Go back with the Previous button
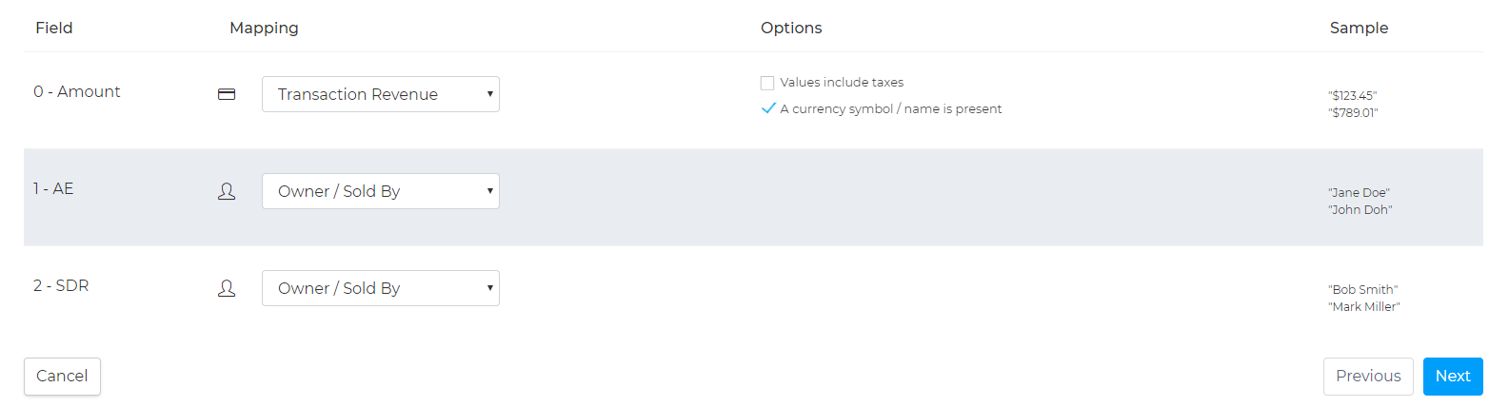The height and width of the screenshot is (407, 1489). tap(1367, 377)
